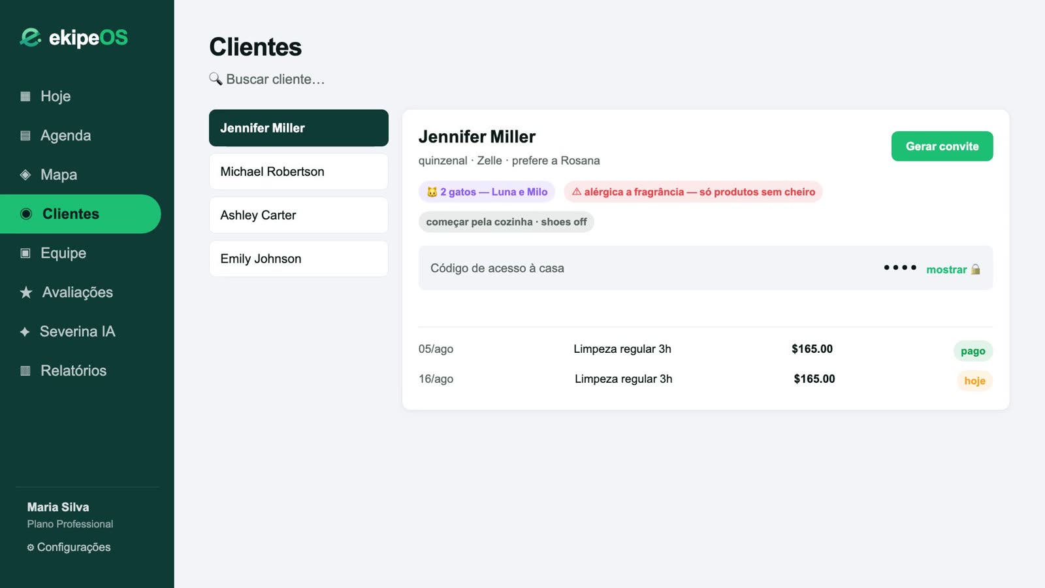Focus the Buscar cliente search field
The image size is (1045, 588).
[x=266, y=79]
